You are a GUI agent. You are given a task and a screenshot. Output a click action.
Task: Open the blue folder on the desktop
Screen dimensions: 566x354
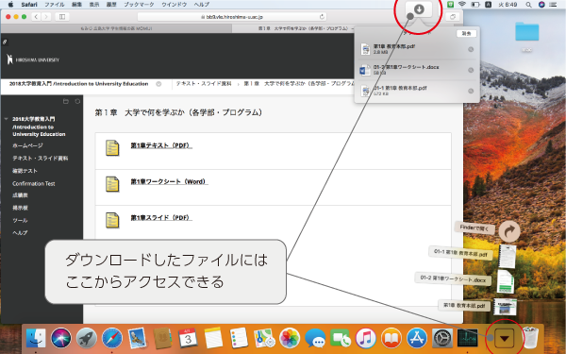[x=526, y=32]
